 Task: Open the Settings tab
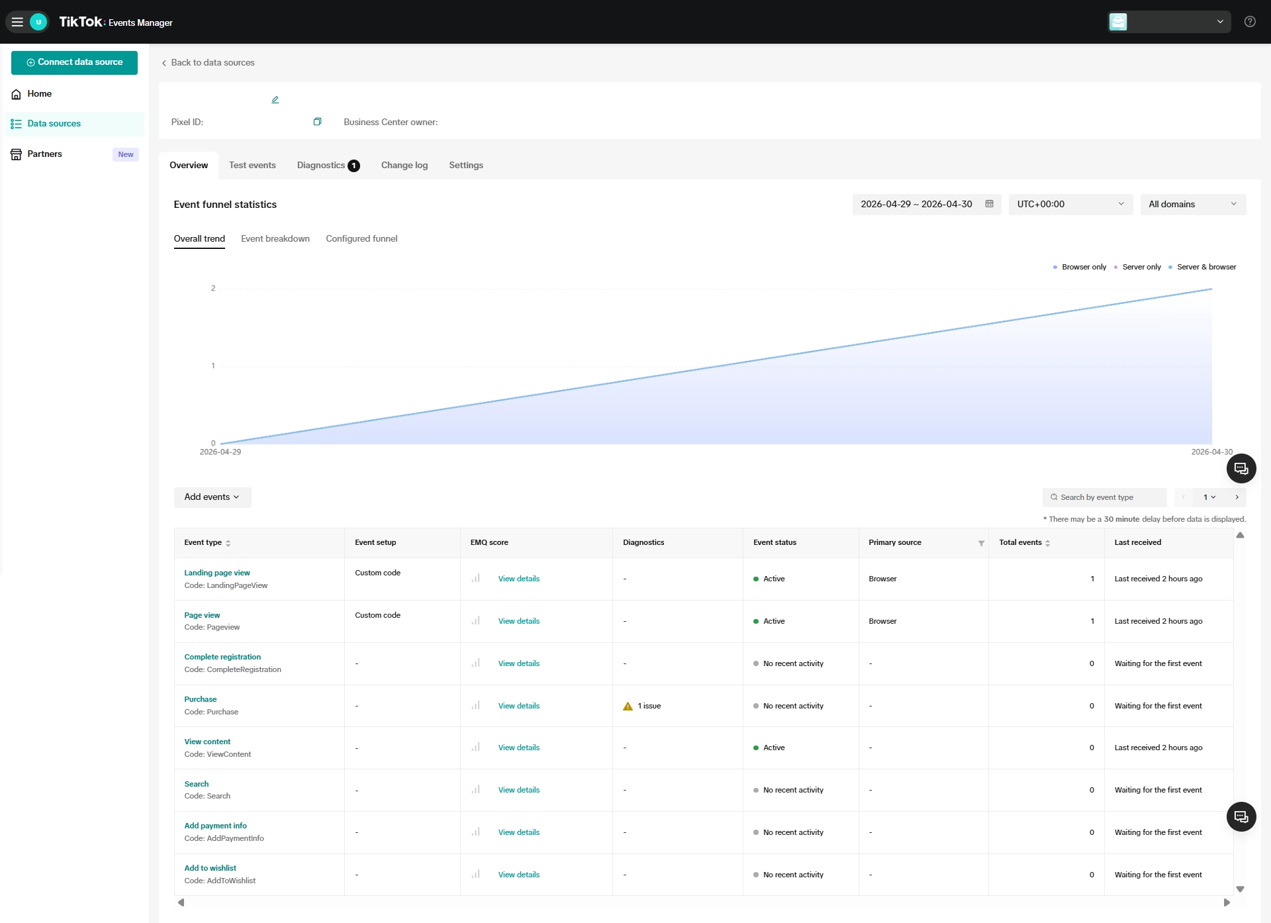point(466,166)
